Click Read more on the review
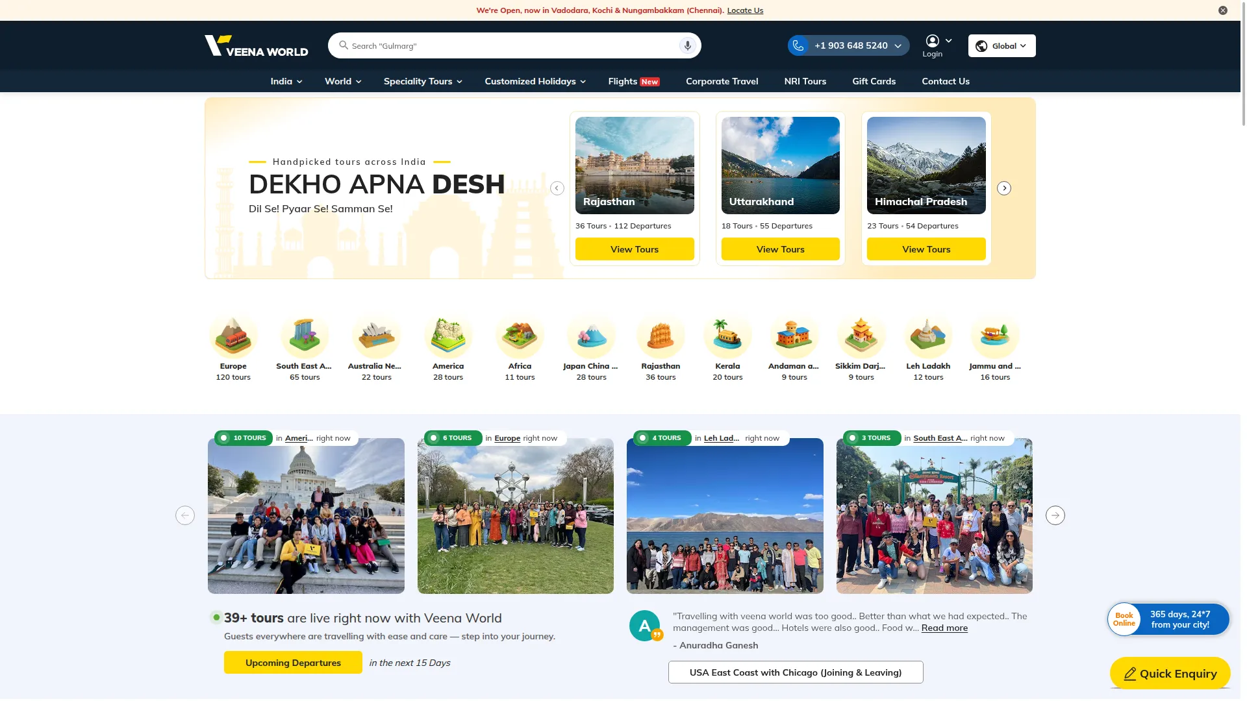Image resolution: width=1247 pixels, height=701 pixels. click(x=944, y=628)
